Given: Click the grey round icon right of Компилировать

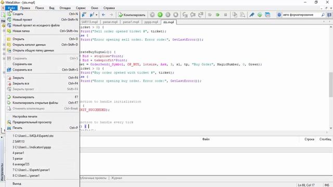Looking at the screenshot, I should 152,15.
